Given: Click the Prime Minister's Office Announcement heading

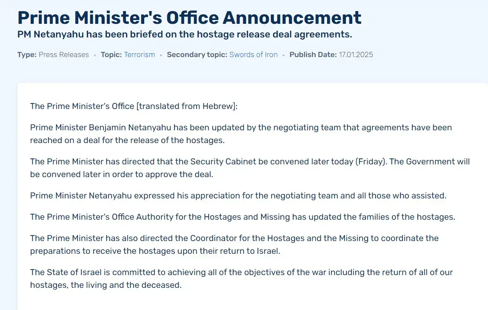Looking at the screenshot, I should [189, 18].
